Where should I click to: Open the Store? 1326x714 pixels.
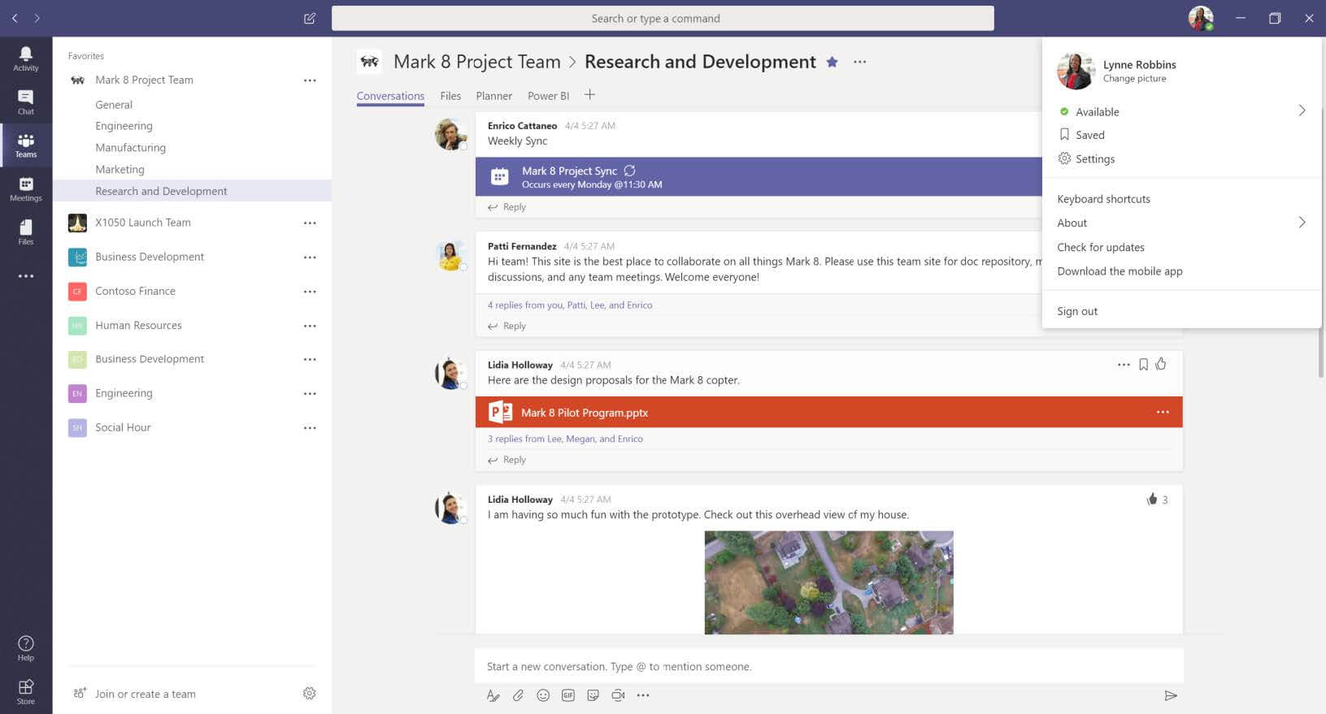click(26, 692)
